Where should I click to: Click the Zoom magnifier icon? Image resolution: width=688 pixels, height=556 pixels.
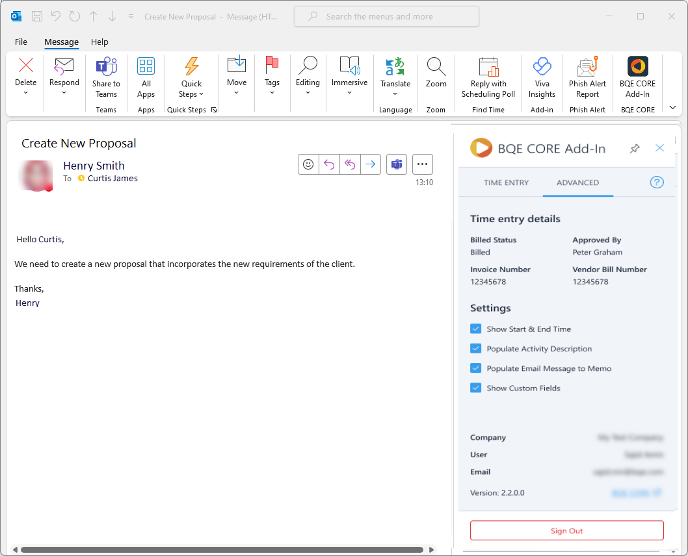[x=436, y=66]
